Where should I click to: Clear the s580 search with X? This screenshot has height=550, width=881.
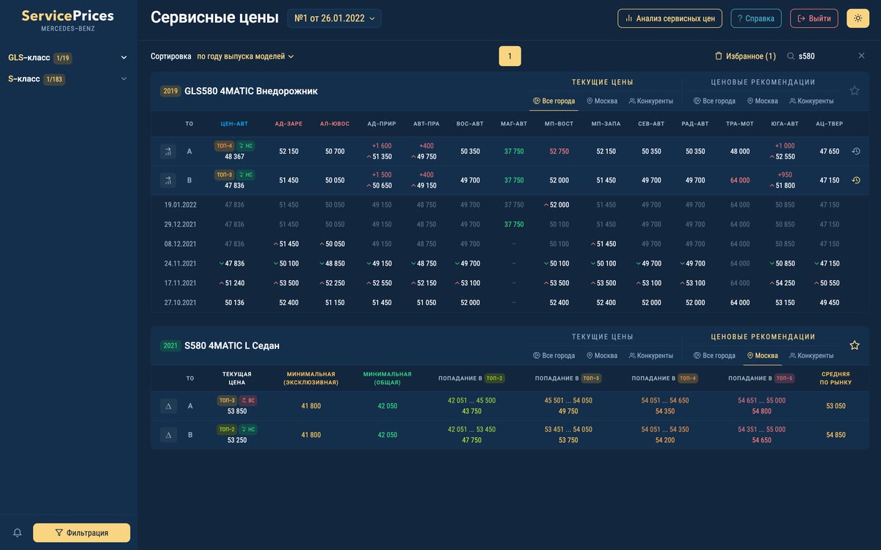point(861,56)
